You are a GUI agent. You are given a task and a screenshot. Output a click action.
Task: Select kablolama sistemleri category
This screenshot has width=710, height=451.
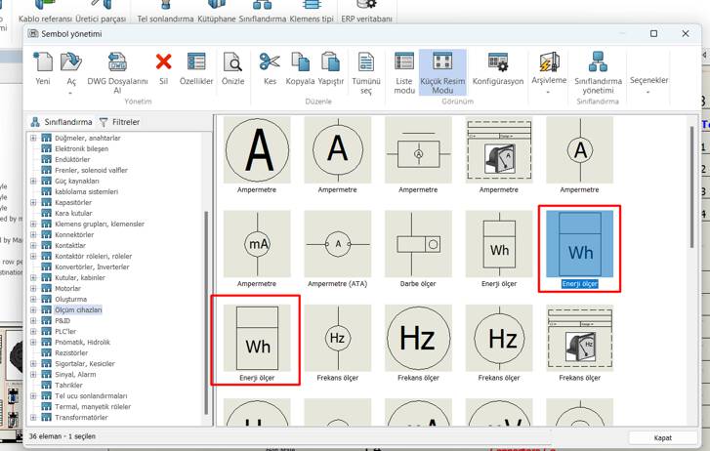pos(86,191)
